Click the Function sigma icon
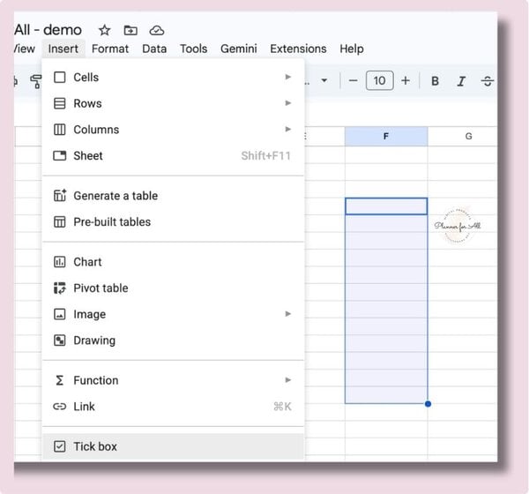This screenshot has height=494, width=529. [60, 380]
